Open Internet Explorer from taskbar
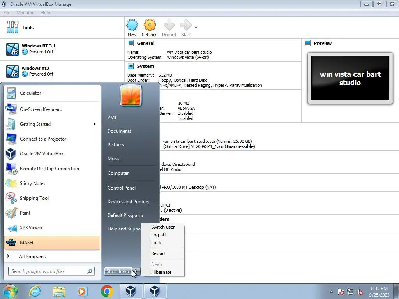Viewport: 399px width, 299px height. 35,291
